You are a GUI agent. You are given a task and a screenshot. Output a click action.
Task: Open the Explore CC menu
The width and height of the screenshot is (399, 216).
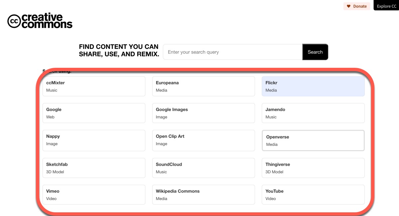[386, 6]
